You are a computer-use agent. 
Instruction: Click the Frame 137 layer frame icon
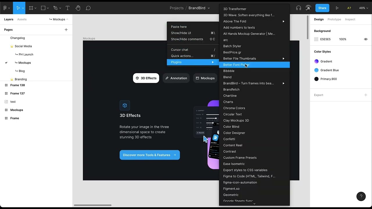click(x=6, y=93)
